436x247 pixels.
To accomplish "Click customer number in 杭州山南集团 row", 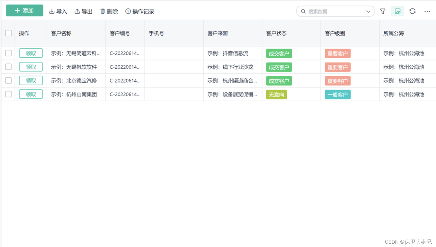I will [125, 94].
